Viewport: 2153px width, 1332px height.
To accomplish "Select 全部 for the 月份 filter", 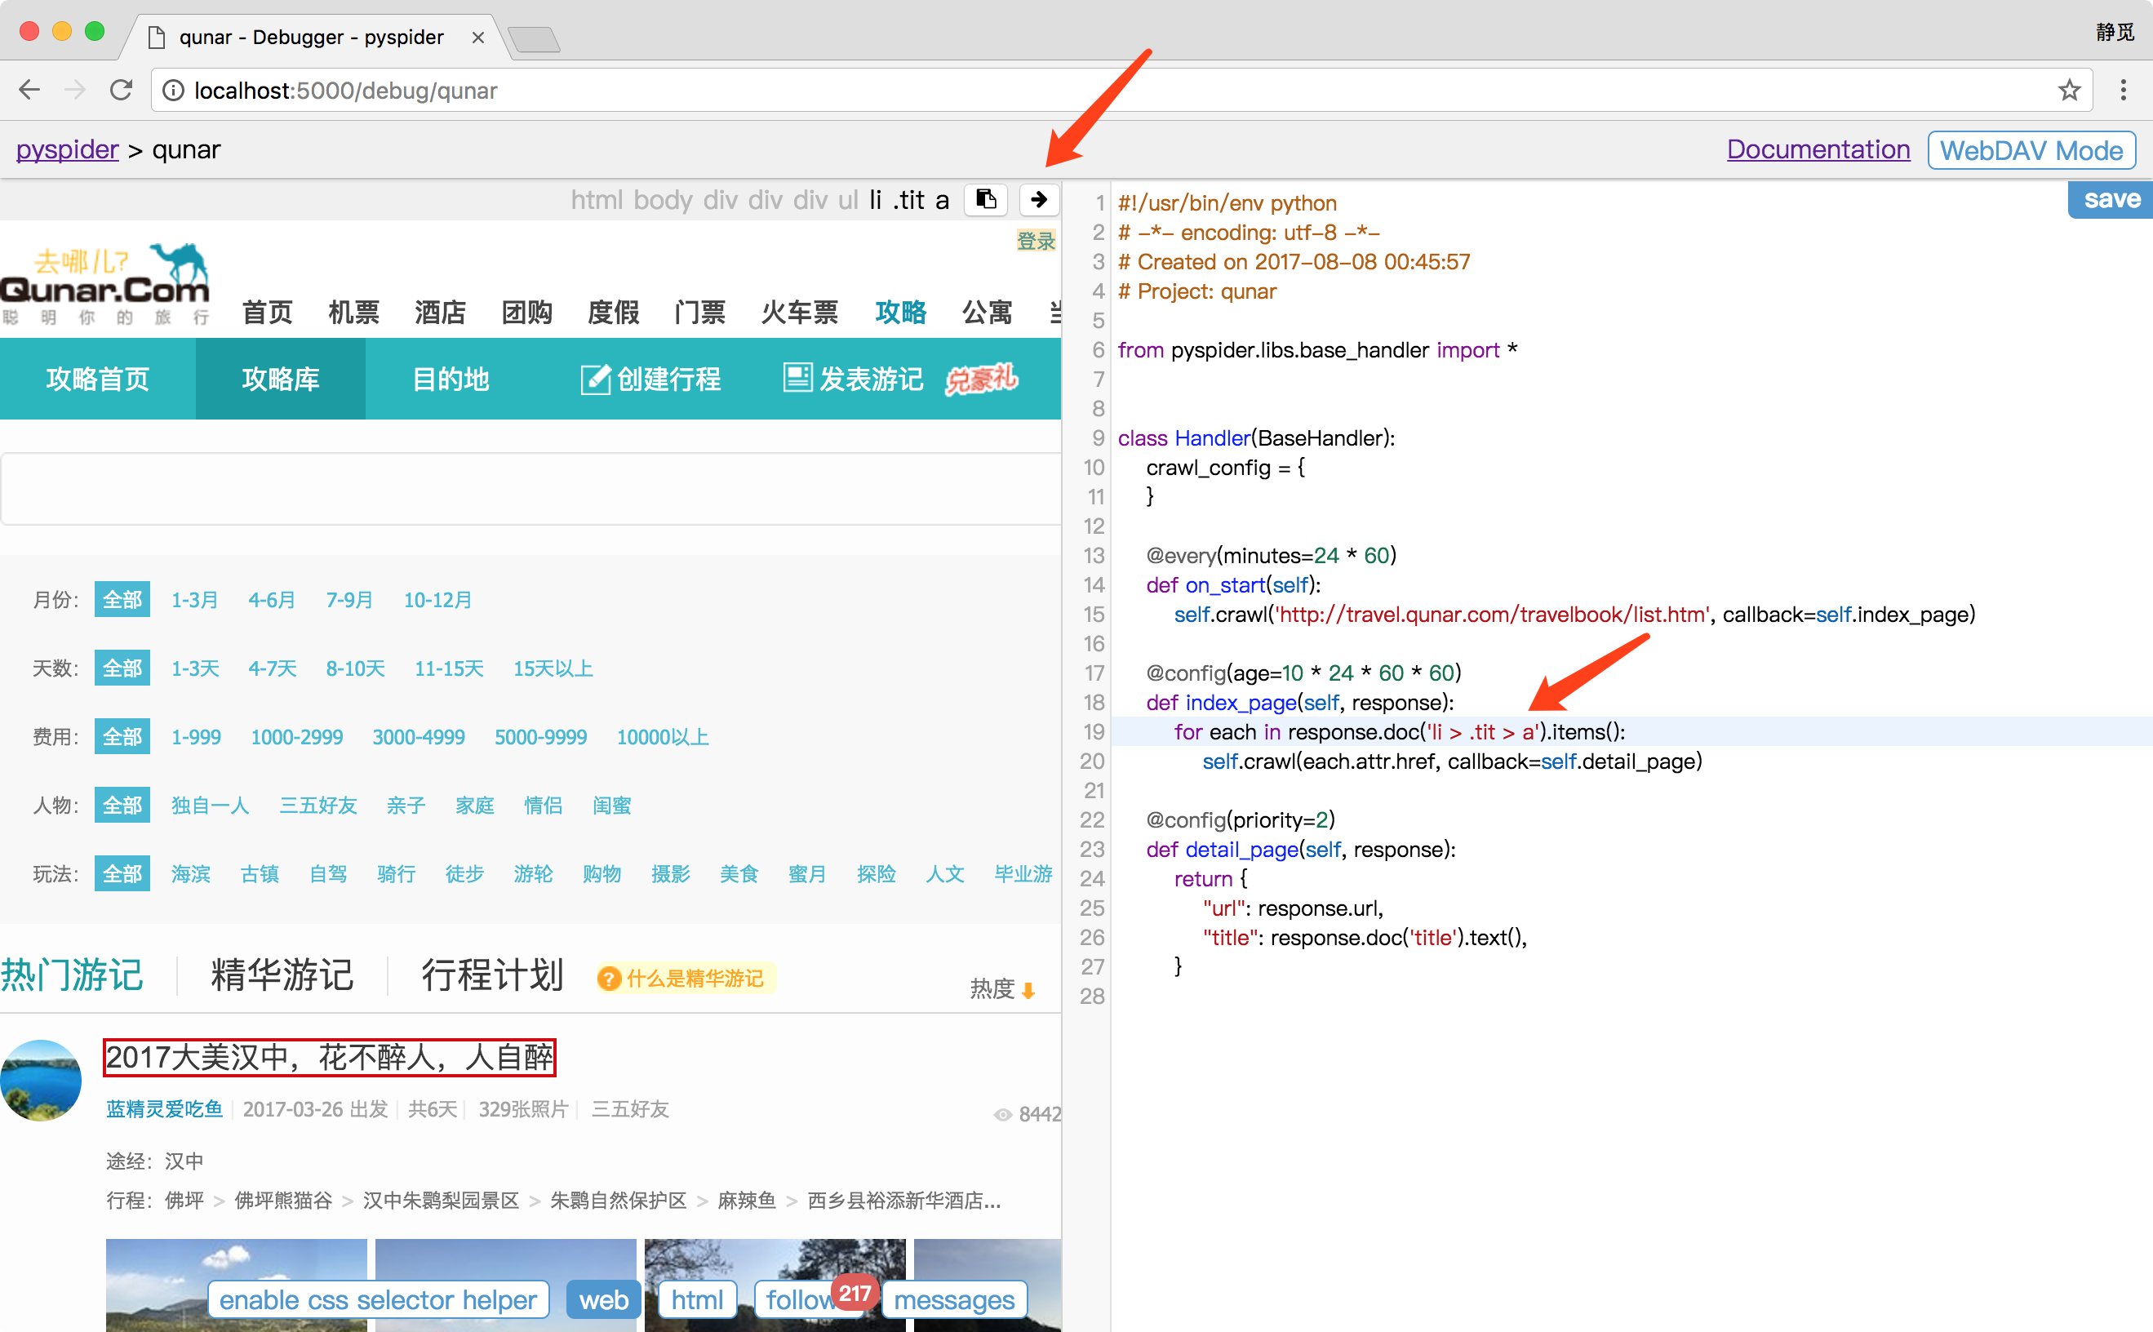I will [x=122, y=600].
